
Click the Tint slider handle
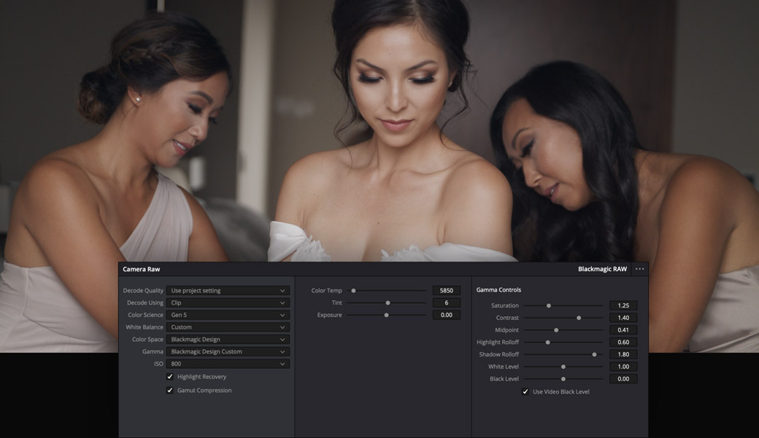[387, 302]
